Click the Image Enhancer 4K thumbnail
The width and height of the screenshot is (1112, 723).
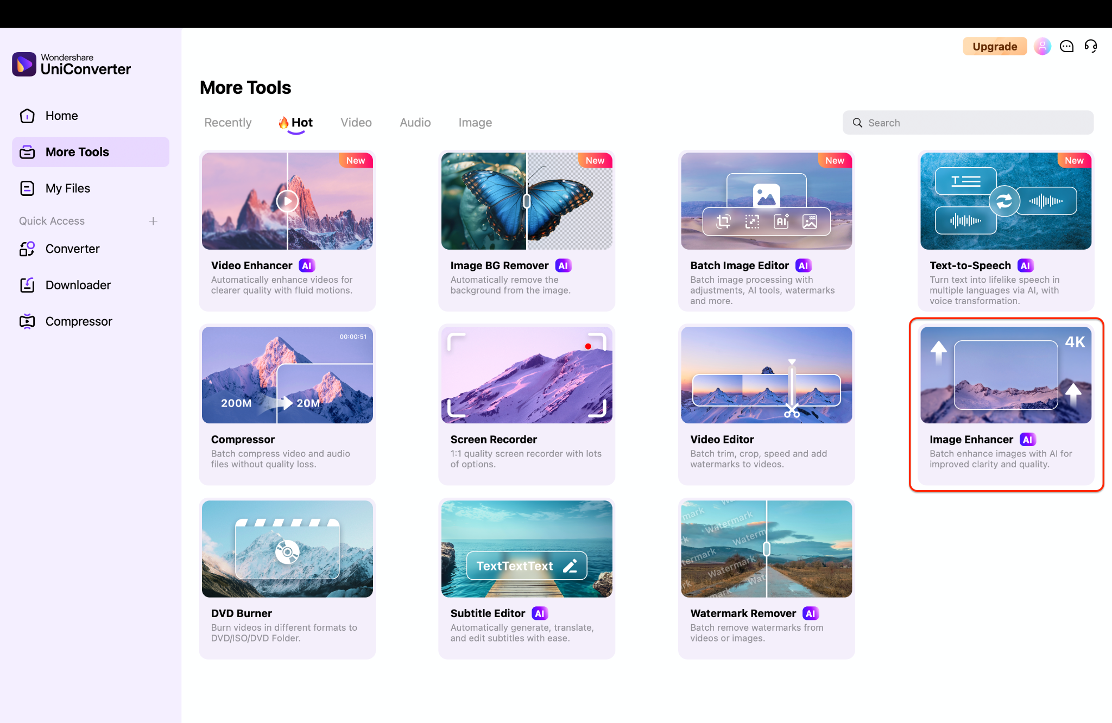click(x=1006, y=375)
